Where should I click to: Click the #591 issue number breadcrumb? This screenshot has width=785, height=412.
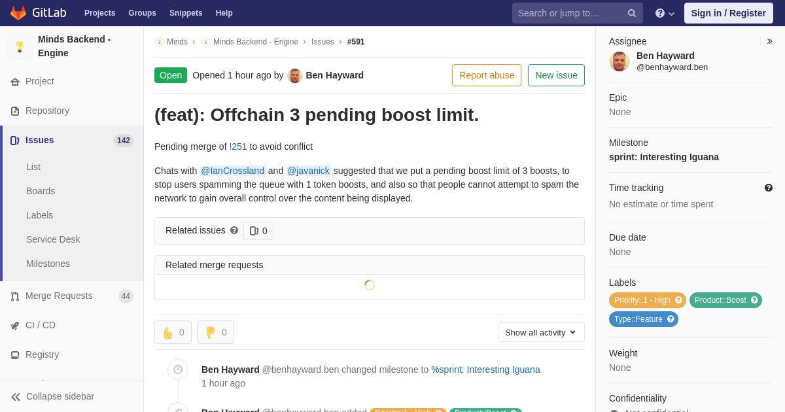(356, 42)
